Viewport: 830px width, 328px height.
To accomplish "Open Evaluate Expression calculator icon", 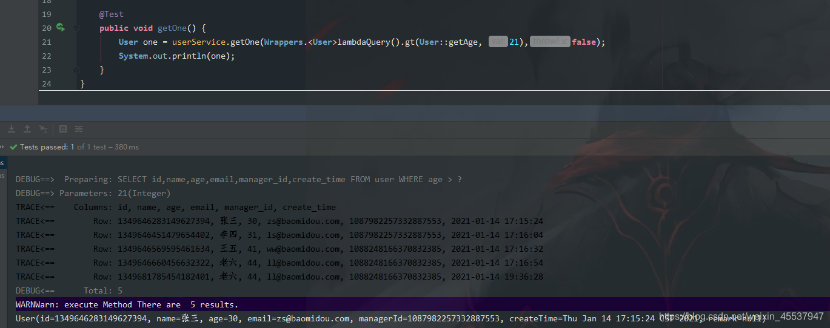I will click(x=63, y=129).
